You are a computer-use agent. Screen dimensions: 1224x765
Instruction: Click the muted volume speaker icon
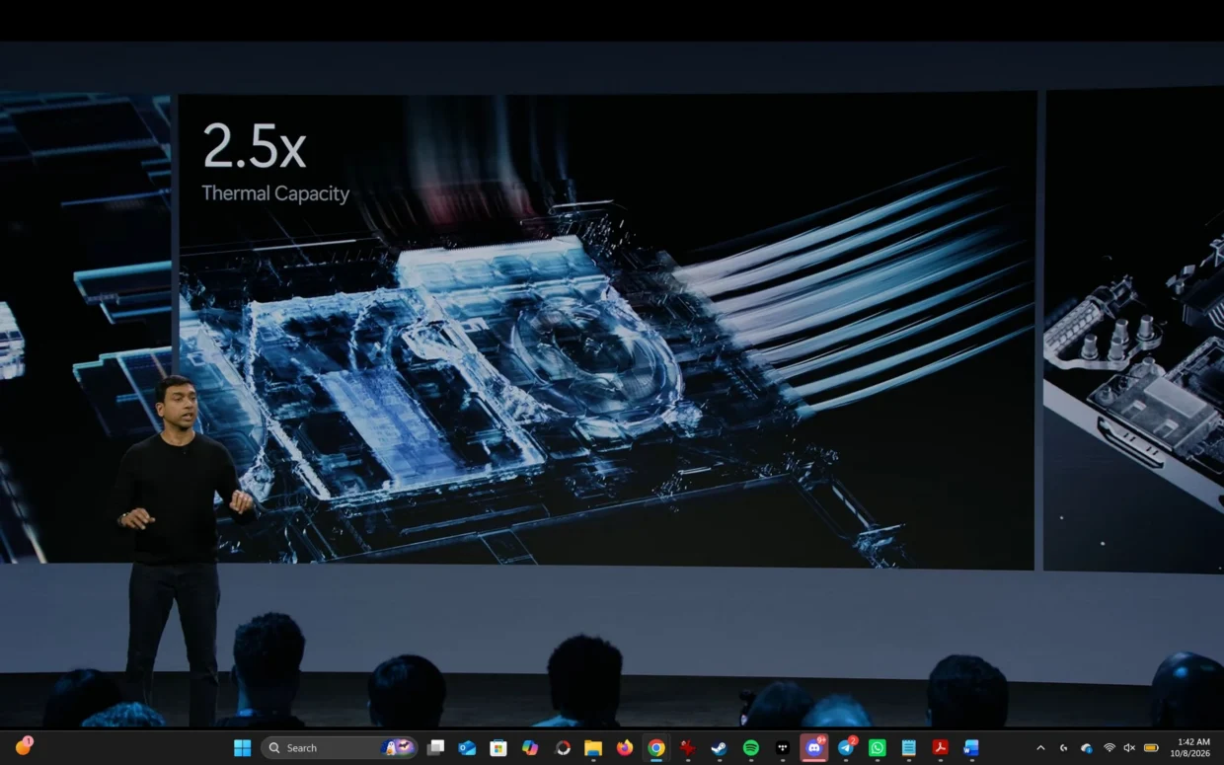[1129, 748]
